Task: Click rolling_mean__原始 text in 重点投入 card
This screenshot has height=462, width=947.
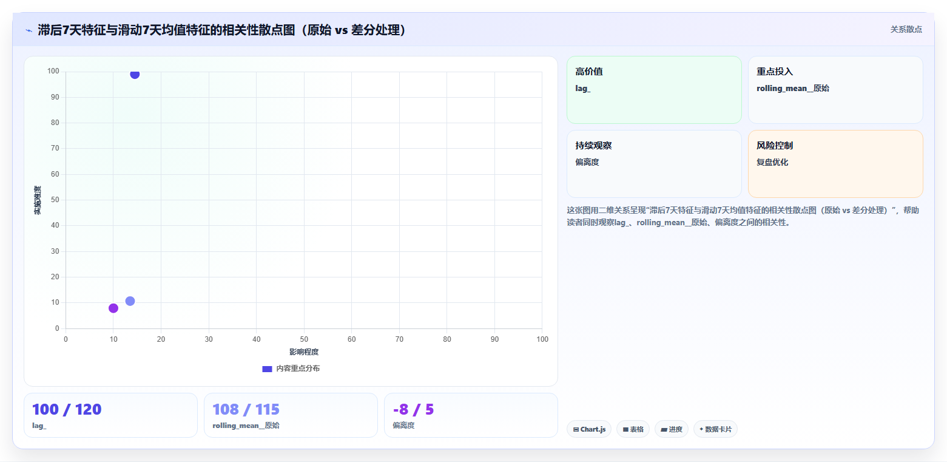Action: click(793, 89)
